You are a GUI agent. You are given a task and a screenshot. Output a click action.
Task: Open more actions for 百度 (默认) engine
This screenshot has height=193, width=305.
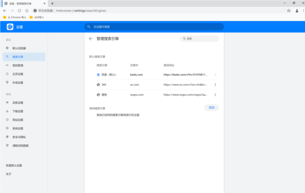(215, 74)
